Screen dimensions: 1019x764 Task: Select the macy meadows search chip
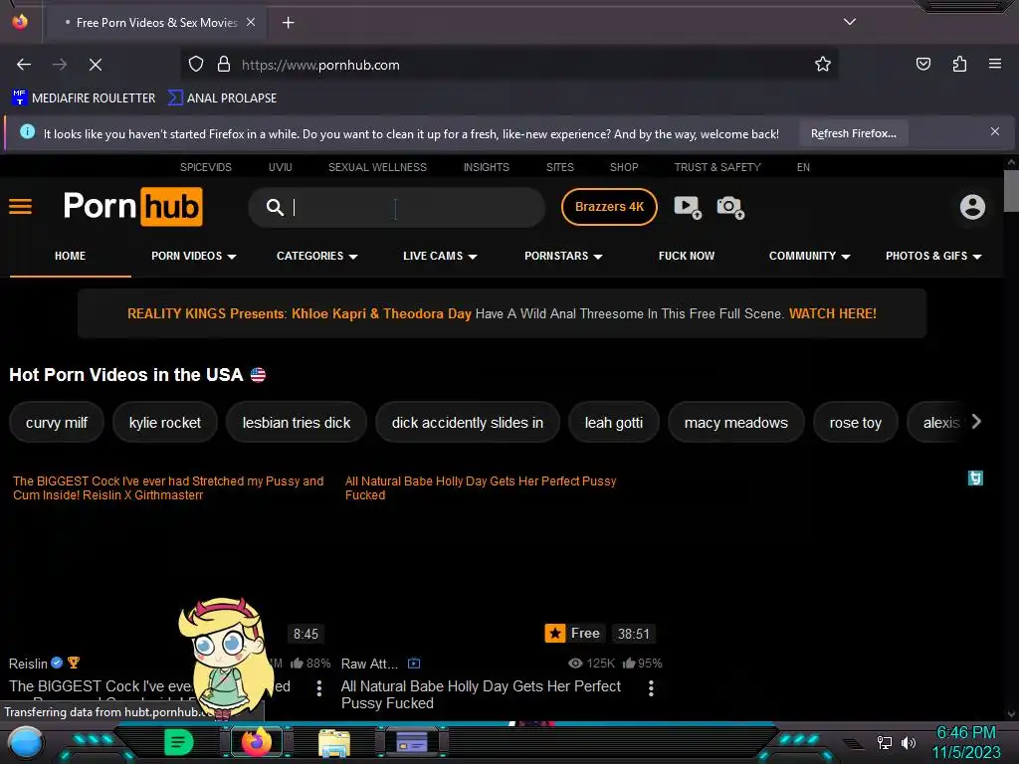pyautogui.click(x=735, y=422)
